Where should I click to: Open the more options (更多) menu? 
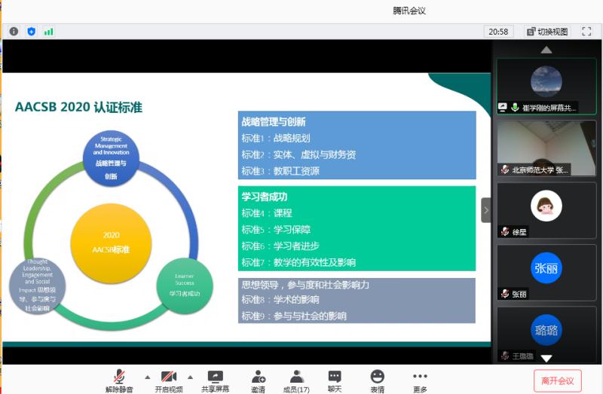420,377
